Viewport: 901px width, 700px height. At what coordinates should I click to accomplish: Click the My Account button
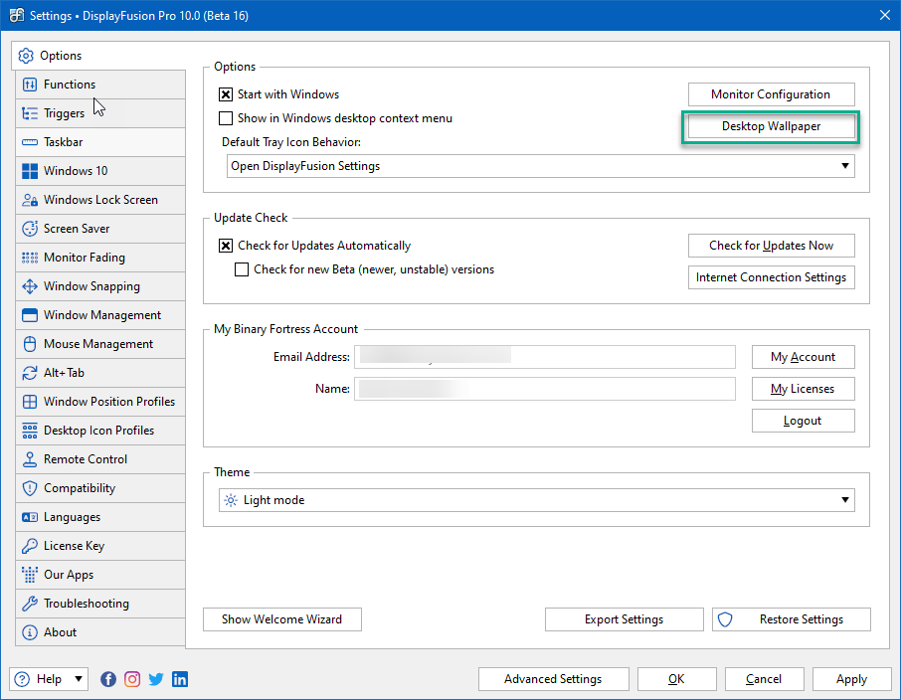(x=804, y=357)
